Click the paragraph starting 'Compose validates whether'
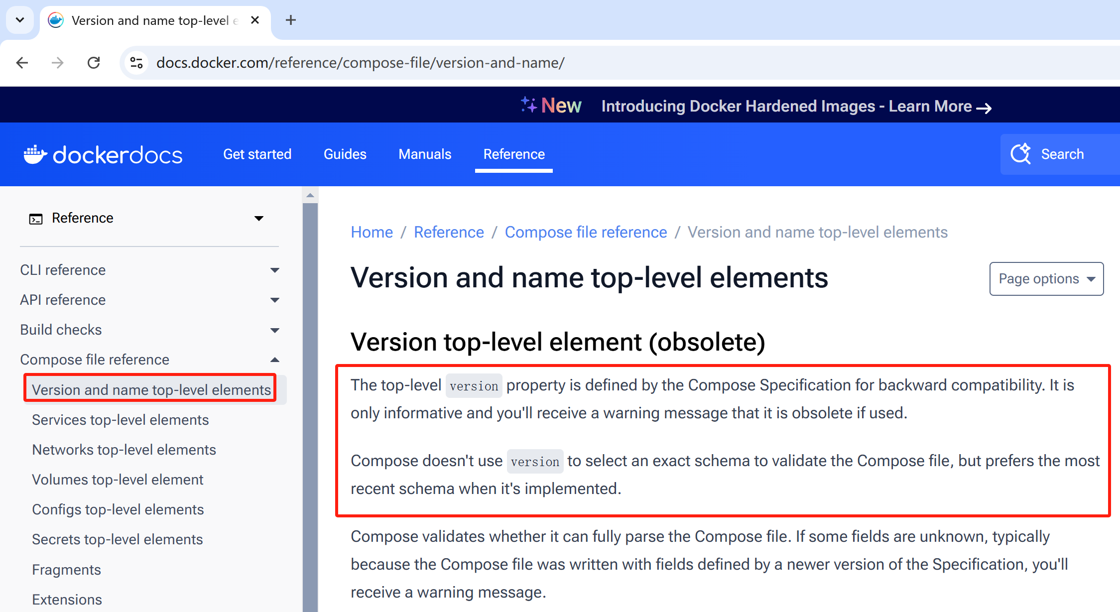Screen dimensions: 1120x612 [x=709, y=564]
